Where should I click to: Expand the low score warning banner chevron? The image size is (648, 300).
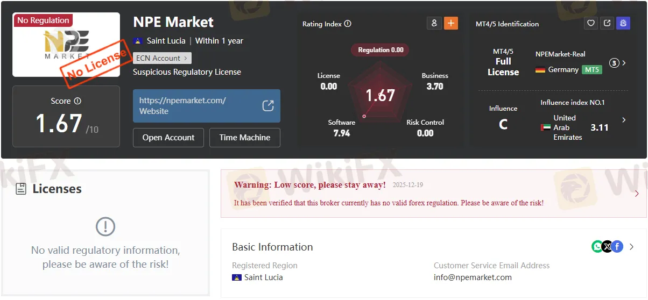point(637,194)
